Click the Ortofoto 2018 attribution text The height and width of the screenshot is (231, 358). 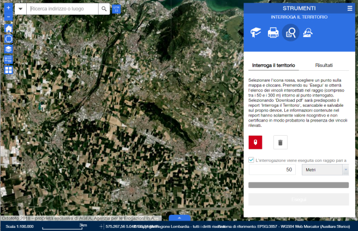81,218
